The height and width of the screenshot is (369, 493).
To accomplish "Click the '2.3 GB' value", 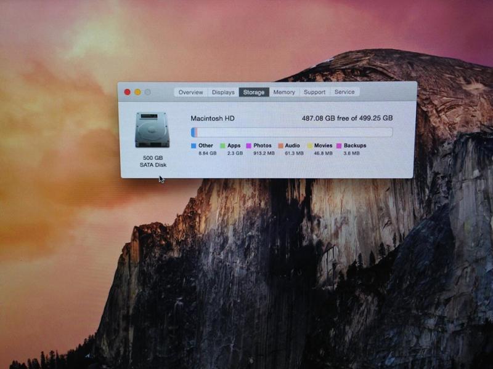I will click(235, 153).
